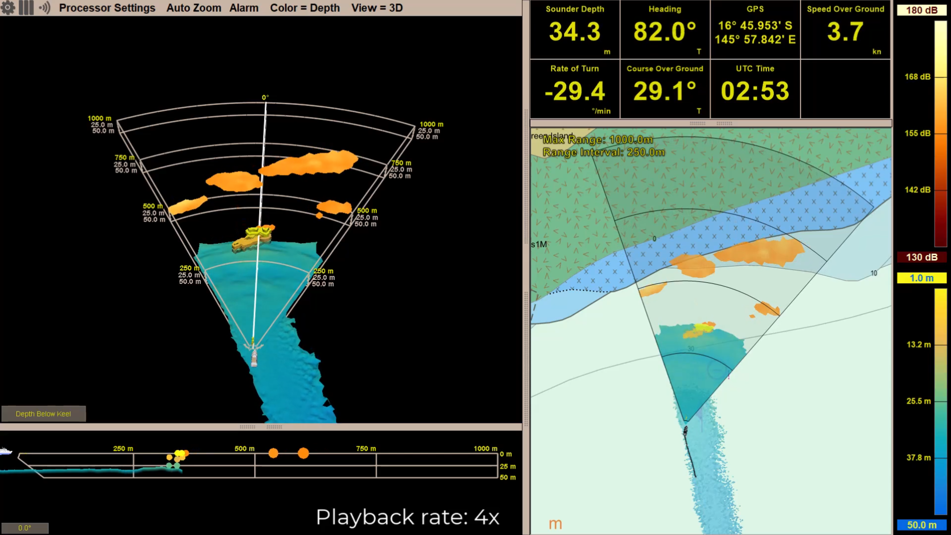Image resolution: width=951 pixels, height=535 pixels.
Task: Adjust the dB signal color scale bar
Action: click(x=940, y=134)
